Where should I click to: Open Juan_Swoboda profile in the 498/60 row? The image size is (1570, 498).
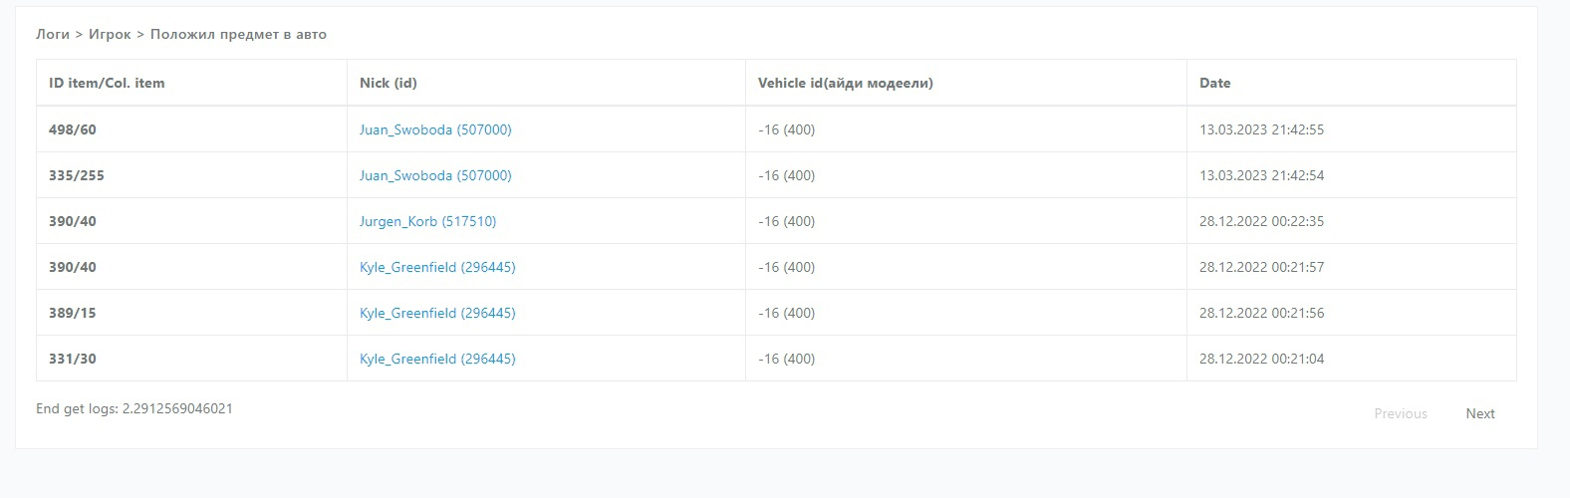pos(435,129)
